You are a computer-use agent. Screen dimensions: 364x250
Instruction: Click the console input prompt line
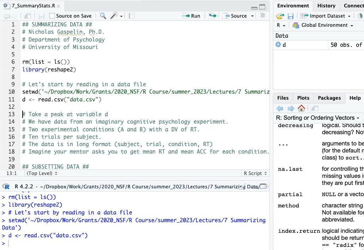pos(134,243)
